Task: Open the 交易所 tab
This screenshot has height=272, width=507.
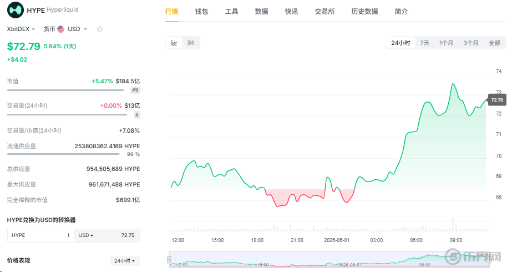Action: coord(325,12)
